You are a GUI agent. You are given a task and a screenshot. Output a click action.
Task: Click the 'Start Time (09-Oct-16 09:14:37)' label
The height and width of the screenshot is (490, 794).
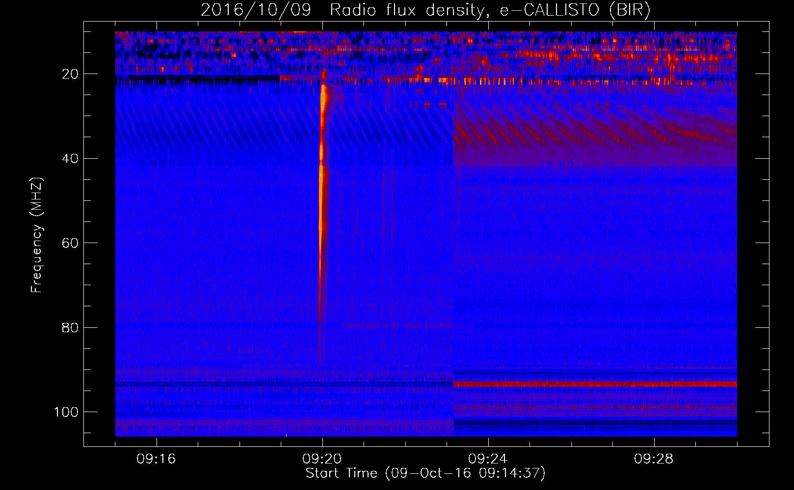click(425, 473)
